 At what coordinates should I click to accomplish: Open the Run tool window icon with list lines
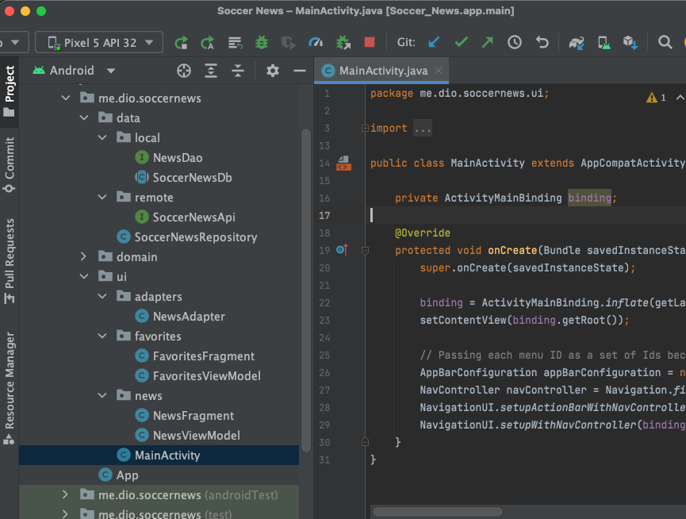(235, 43)
